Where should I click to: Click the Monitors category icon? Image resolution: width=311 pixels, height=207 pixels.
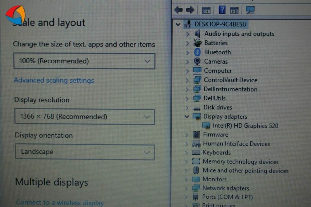coord(196,179)
